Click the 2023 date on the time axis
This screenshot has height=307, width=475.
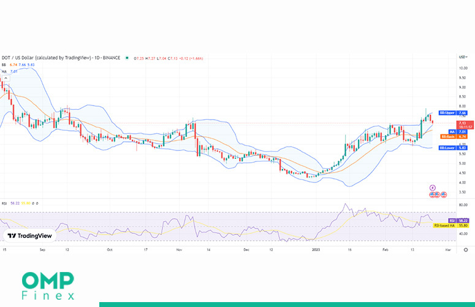coord(316,250)
